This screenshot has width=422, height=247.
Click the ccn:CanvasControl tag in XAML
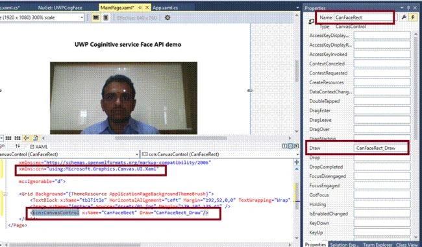pyautogui.click(x=56, y=213)
